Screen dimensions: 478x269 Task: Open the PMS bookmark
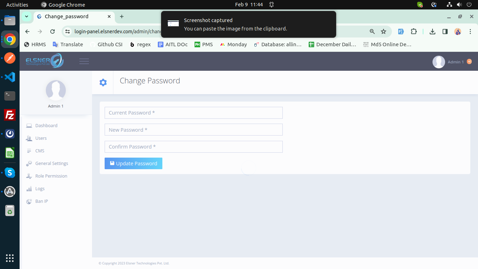coord(204,44)
